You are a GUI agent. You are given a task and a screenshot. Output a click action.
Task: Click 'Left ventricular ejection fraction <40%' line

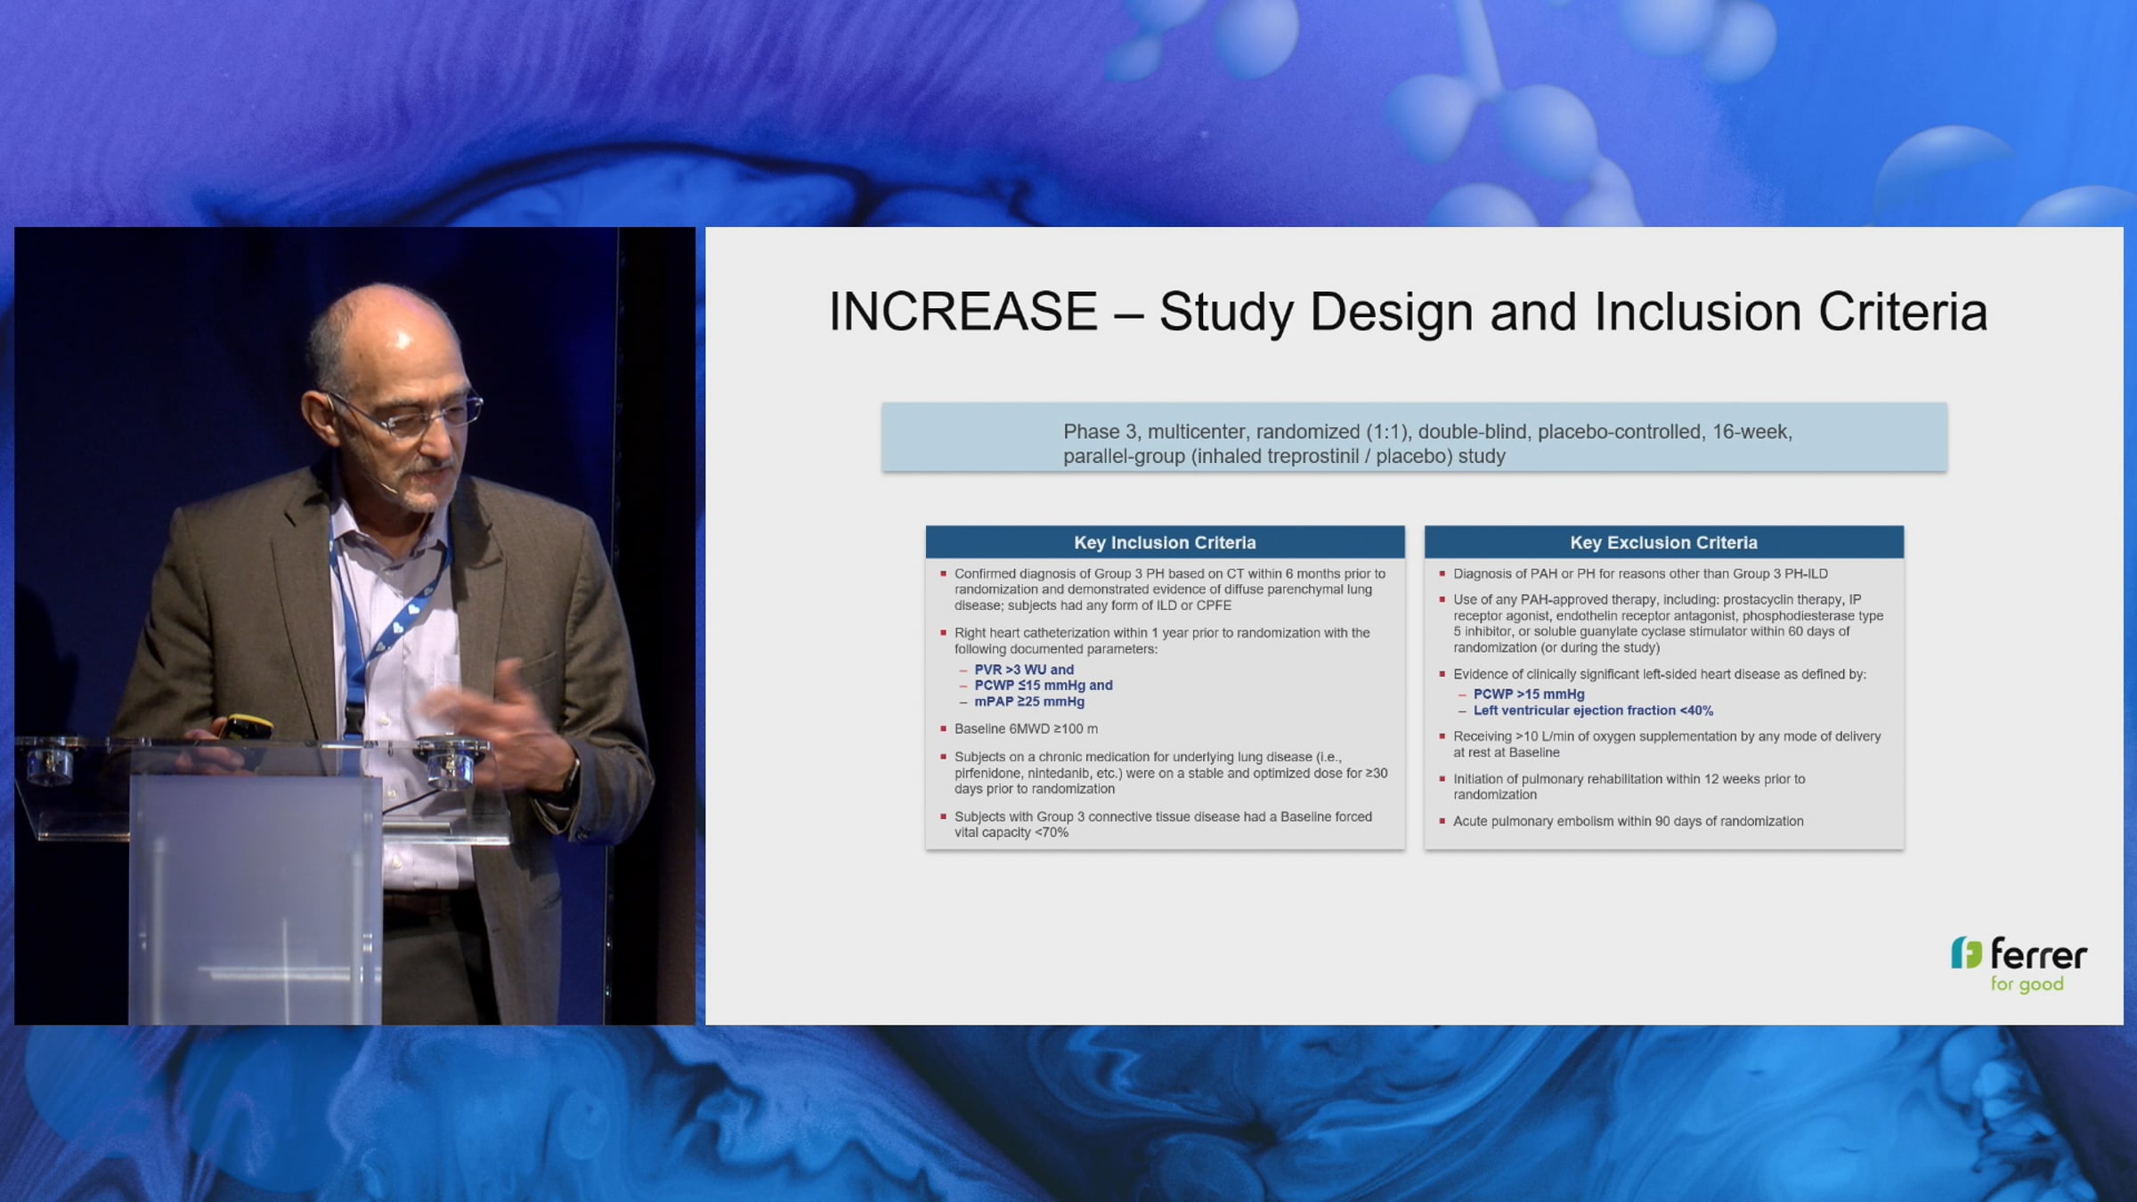1592,711
